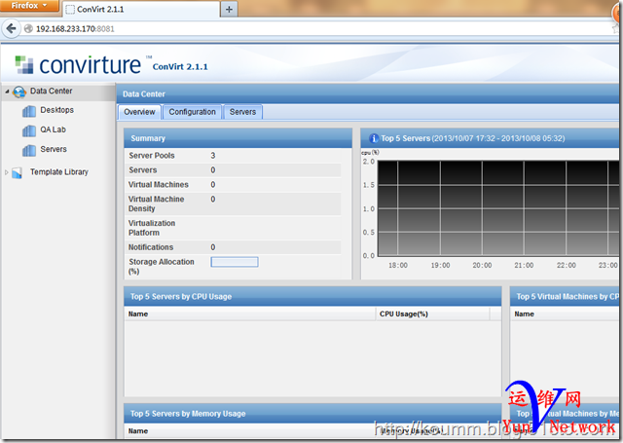This screenshot has width=623, height=443.
Task: Click the Template Library icon
Action: (x=18, y=173)
